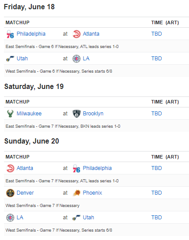This screenshot has height=240, width=189.
Task: Open the Milwaukee team link
Action: (x=29, y=114)
